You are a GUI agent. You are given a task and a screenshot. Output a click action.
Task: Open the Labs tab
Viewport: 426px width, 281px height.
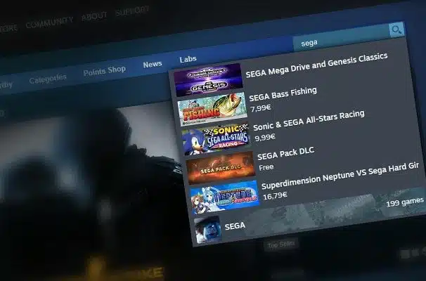[188, 59]
